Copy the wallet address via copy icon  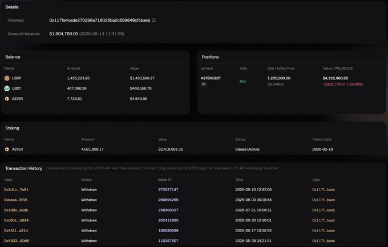153,21
